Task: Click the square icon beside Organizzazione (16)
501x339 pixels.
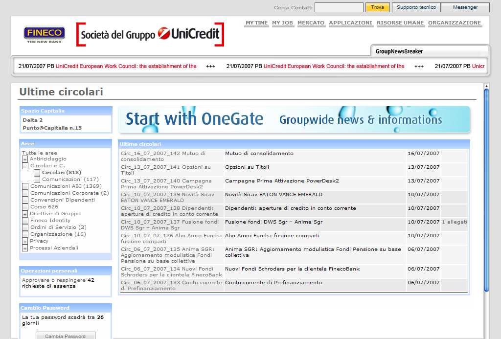Action: tap(25, 234)
